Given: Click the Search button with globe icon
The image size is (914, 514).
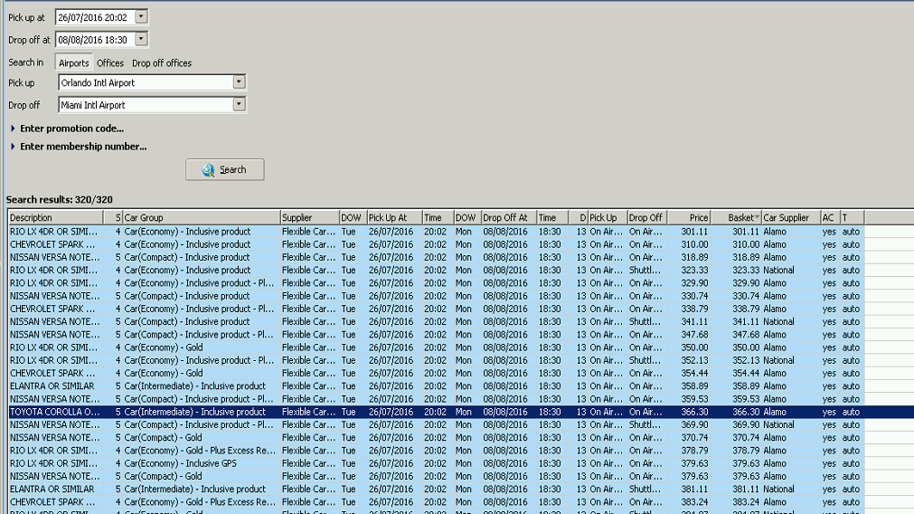Looking at the screenshot, I should click(225, 169).
